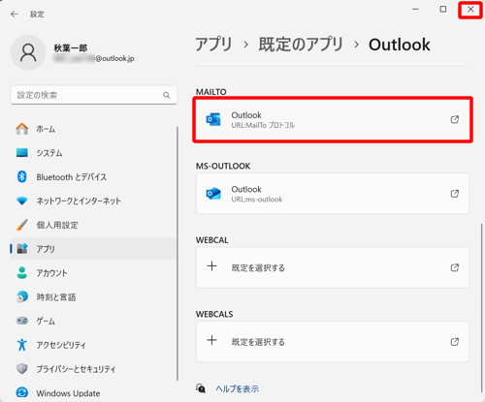485x402 pixels.
Task: Click the 個人用設定 paintbrush icon
Action: 22,225
